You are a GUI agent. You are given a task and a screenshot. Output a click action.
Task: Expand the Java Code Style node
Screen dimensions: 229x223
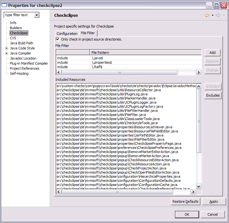6,48
